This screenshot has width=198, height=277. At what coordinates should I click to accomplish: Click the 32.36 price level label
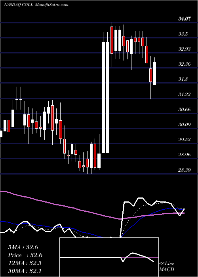click(x=185, y=64)
